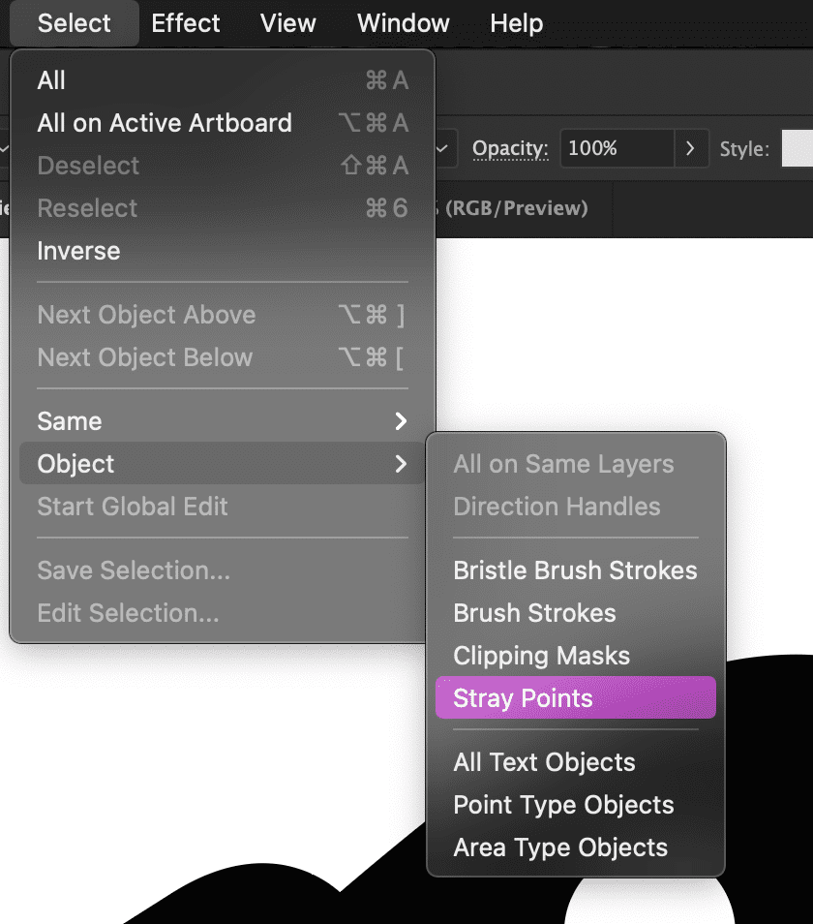Click the Opacity label link
Viewport: 813px width, 924px height.
(510, 149)
